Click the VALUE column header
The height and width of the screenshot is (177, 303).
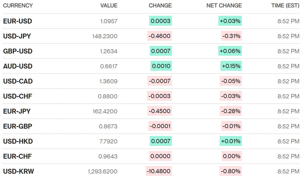click(x=109, y=5)
